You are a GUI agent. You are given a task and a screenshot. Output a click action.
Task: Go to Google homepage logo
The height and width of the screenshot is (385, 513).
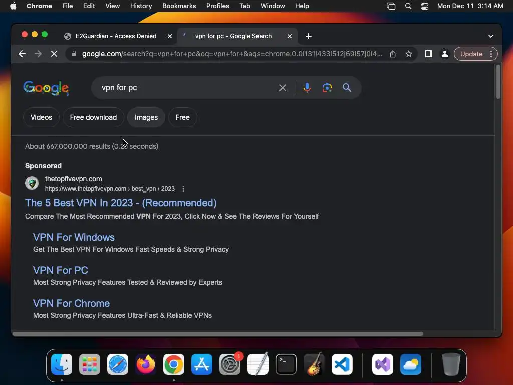click(x=46, y=88)
